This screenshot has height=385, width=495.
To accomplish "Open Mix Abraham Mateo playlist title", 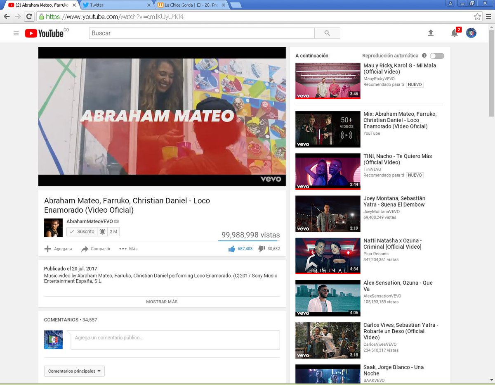I will pos(400,120).
